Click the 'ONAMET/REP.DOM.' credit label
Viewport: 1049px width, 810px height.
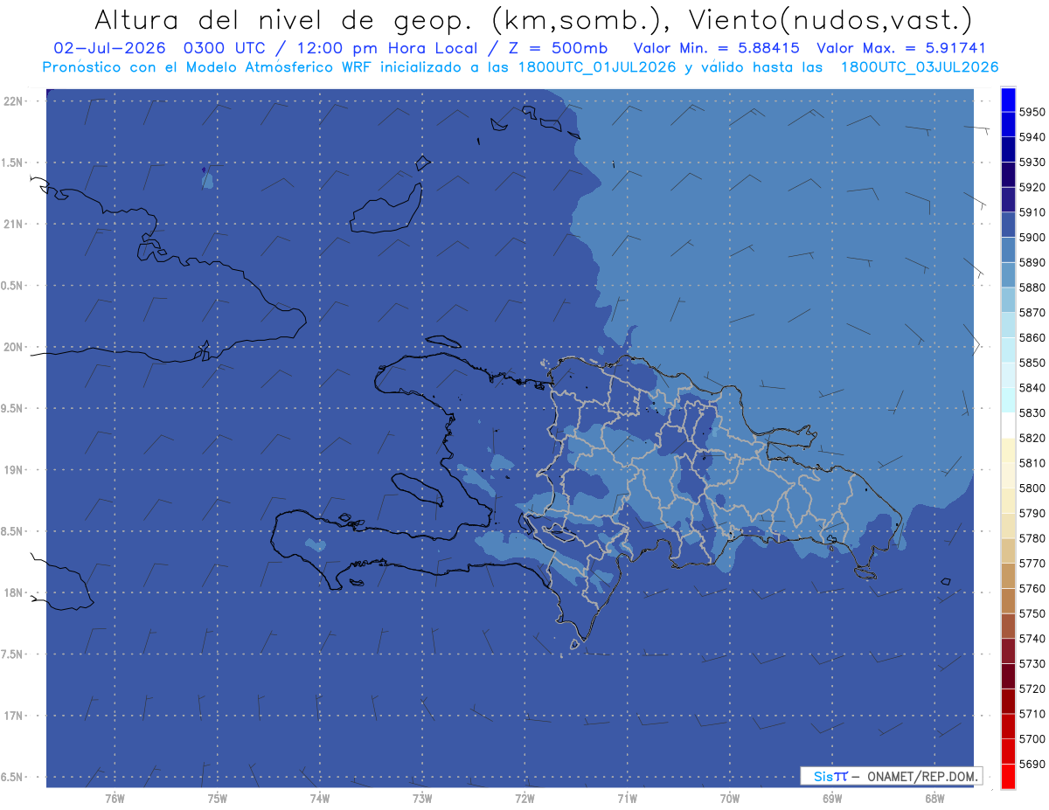[x=921, y=776]
